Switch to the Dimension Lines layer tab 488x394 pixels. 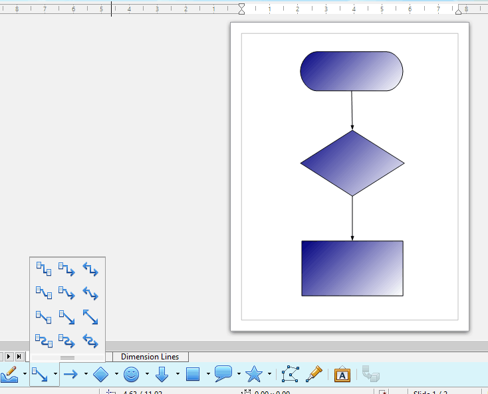[150, 357]
